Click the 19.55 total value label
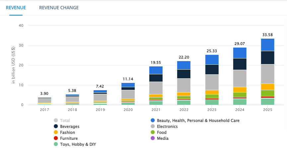This screenshot has height=149, width=287. point(156,62)
